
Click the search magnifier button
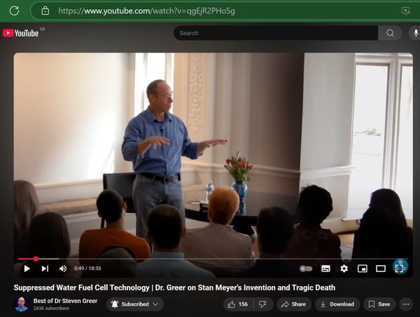click(x=390, y=33)
